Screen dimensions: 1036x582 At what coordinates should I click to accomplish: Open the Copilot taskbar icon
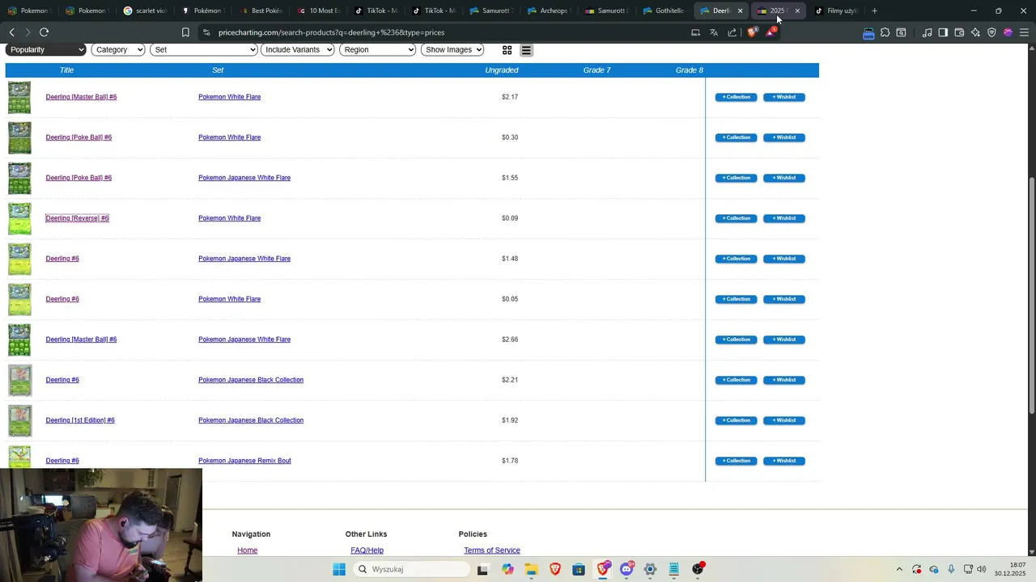pyautogui.click(x=507, y=569)
